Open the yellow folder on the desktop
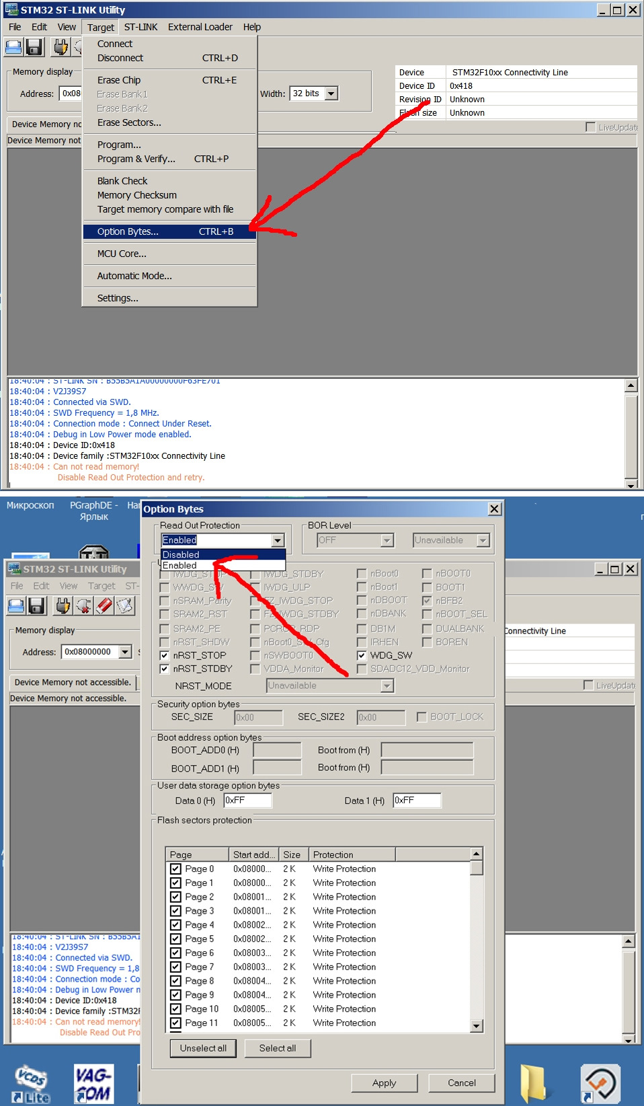Viewport: 644px width, 1106px height. coord(534,1083)
